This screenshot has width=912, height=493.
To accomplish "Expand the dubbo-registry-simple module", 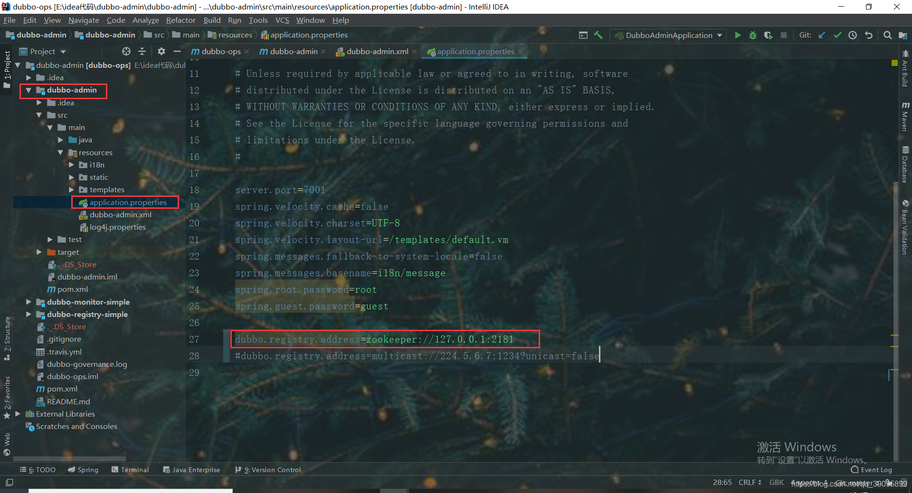I will [x=28, y=314].
